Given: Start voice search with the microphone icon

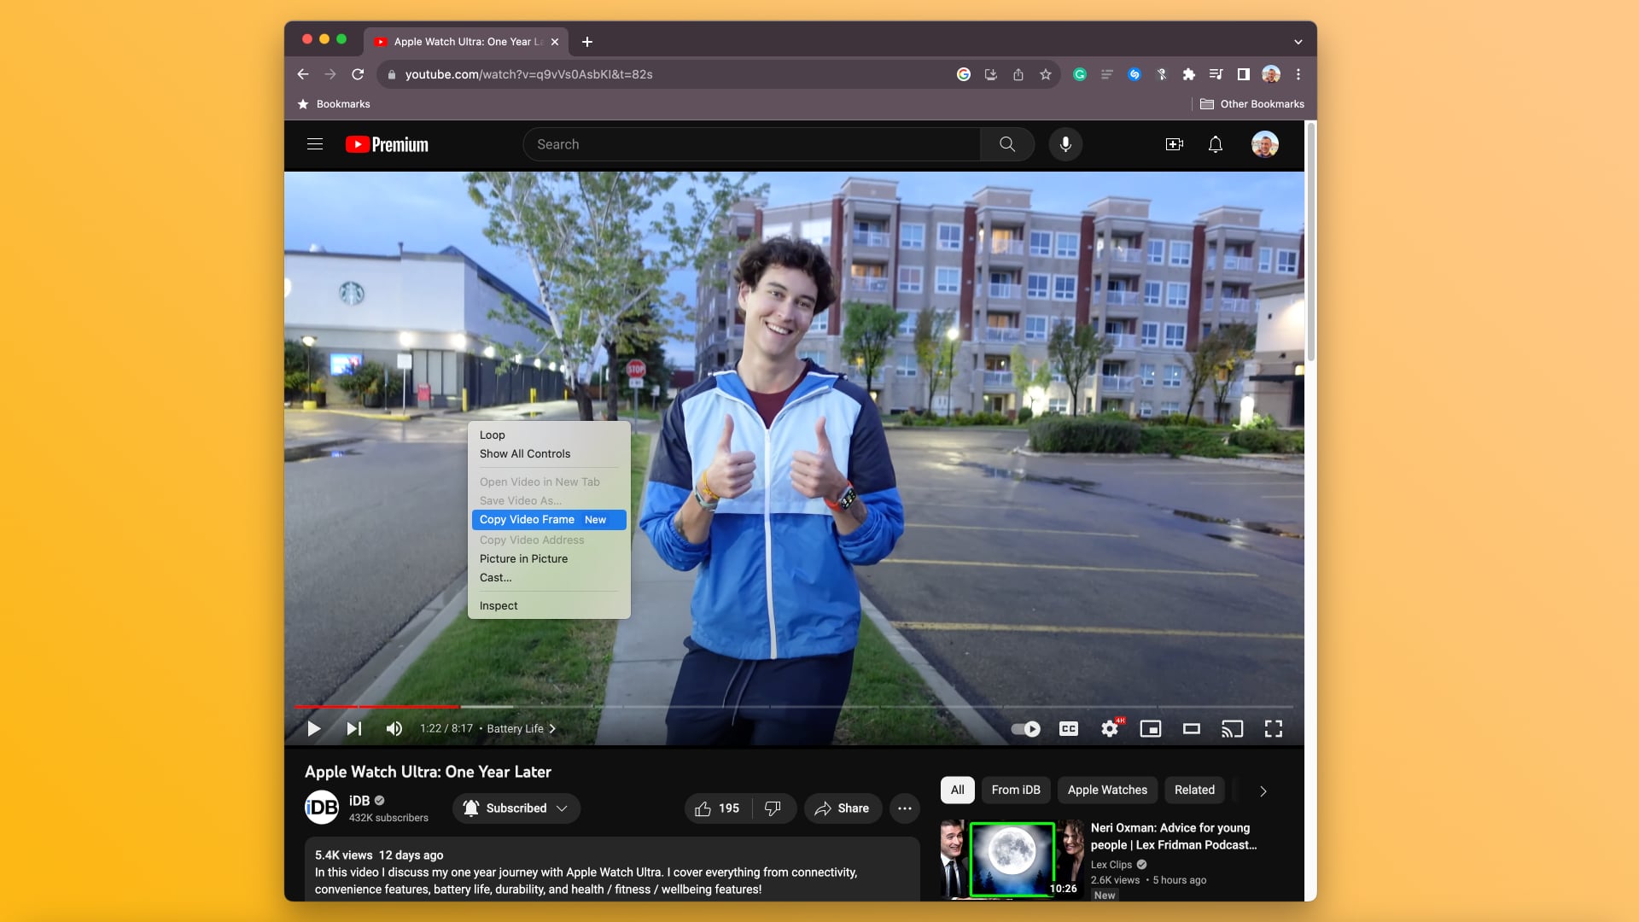Looking at the screenshot, I should [x=1064, y=144].
